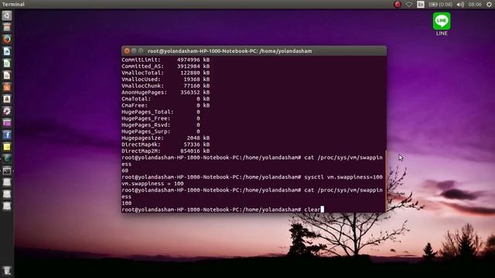Screen dimensions: 495x278
Task: Open the Trash in launcher
Action: pyautogui.click(x=7, y=271)
